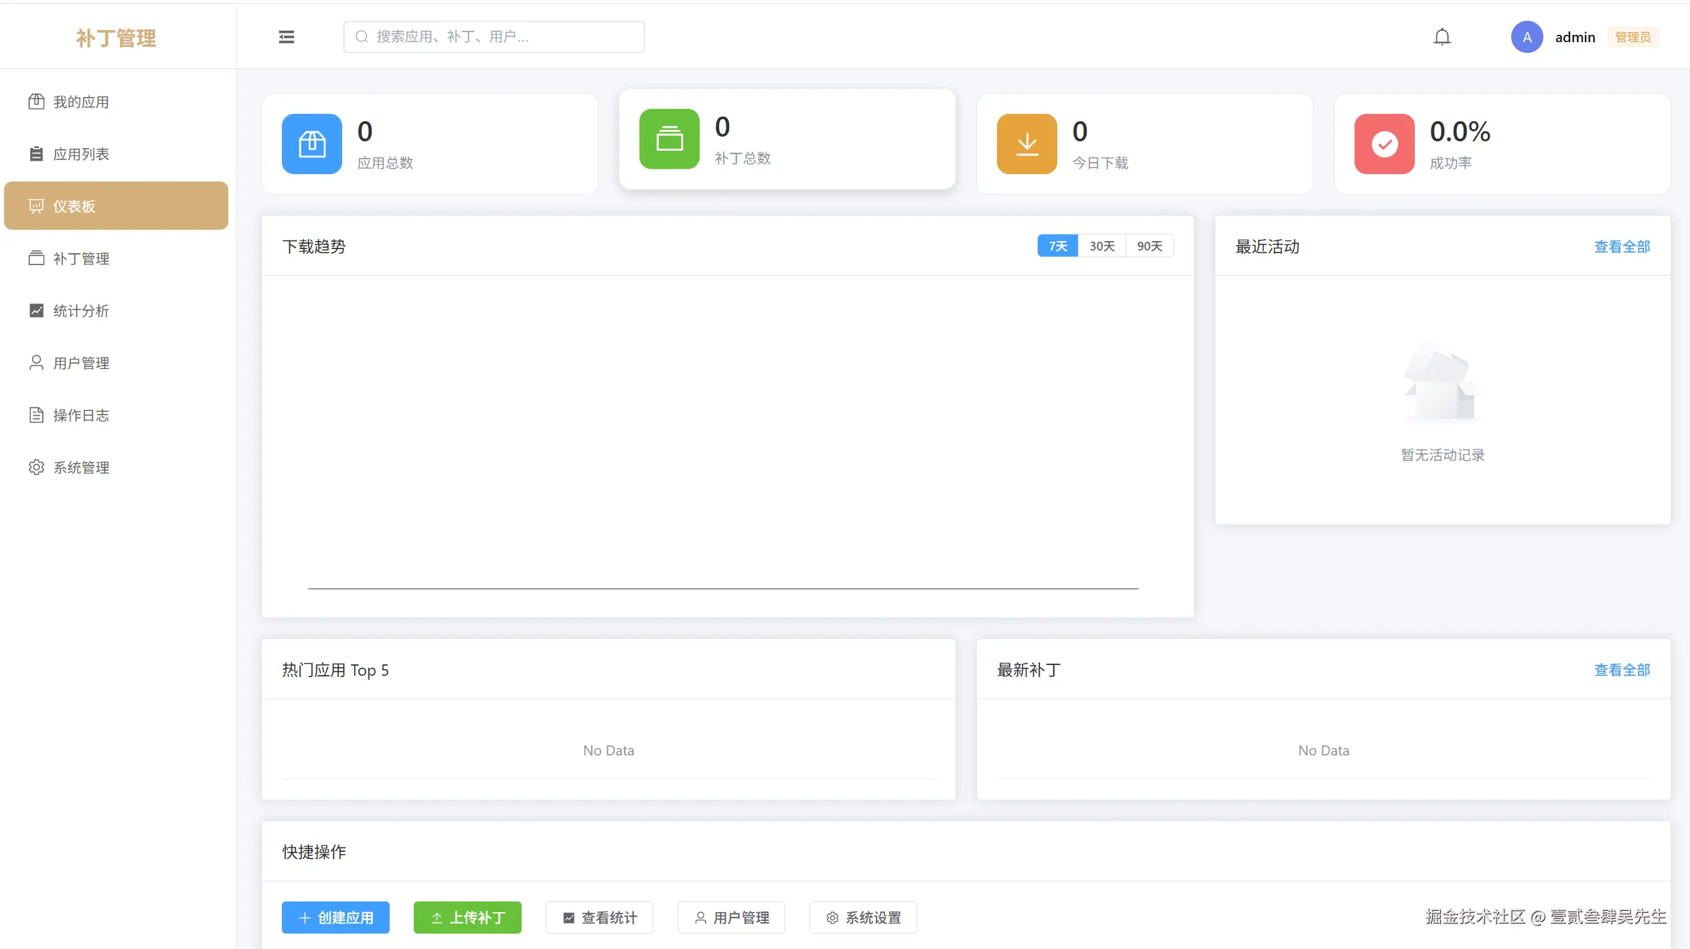This screenshot has height=949, width=1690.
Task: Click the admin avatar icon
Action: (1526, 36)
